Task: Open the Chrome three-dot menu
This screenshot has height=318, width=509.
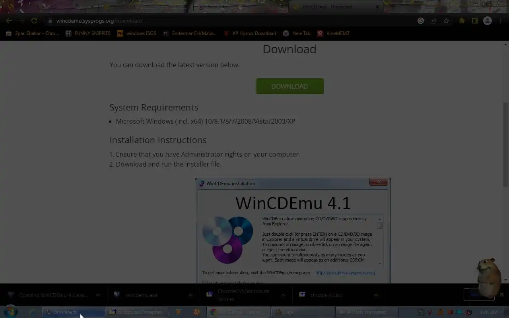Action: click(x=500, y=21)
